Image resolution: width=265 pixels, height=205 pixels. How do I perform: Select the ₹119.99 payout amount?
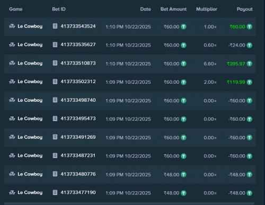[x=236, y=82]
